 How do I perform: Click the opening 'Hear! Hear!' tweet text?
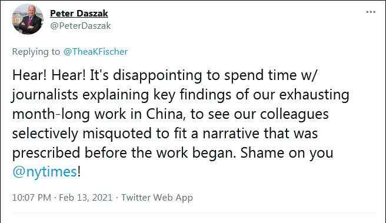point(49,75)
